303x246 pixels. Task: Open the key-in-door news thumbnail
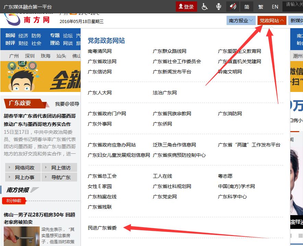pyautogui.click(x=22, y=236)
